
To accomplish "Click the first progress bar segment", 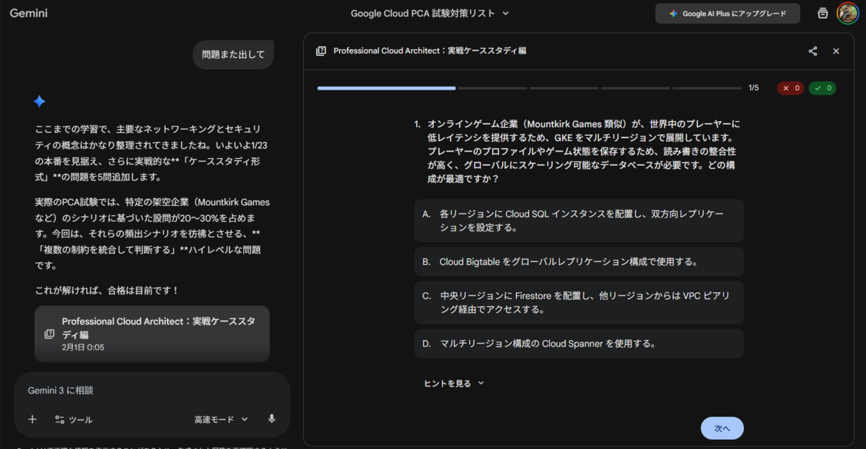I will point(386,88).
